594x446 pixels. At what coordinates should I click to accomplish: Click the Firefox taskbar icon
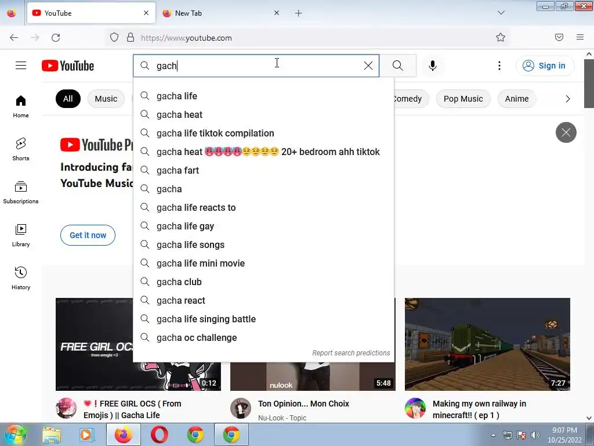coord(124,435)
